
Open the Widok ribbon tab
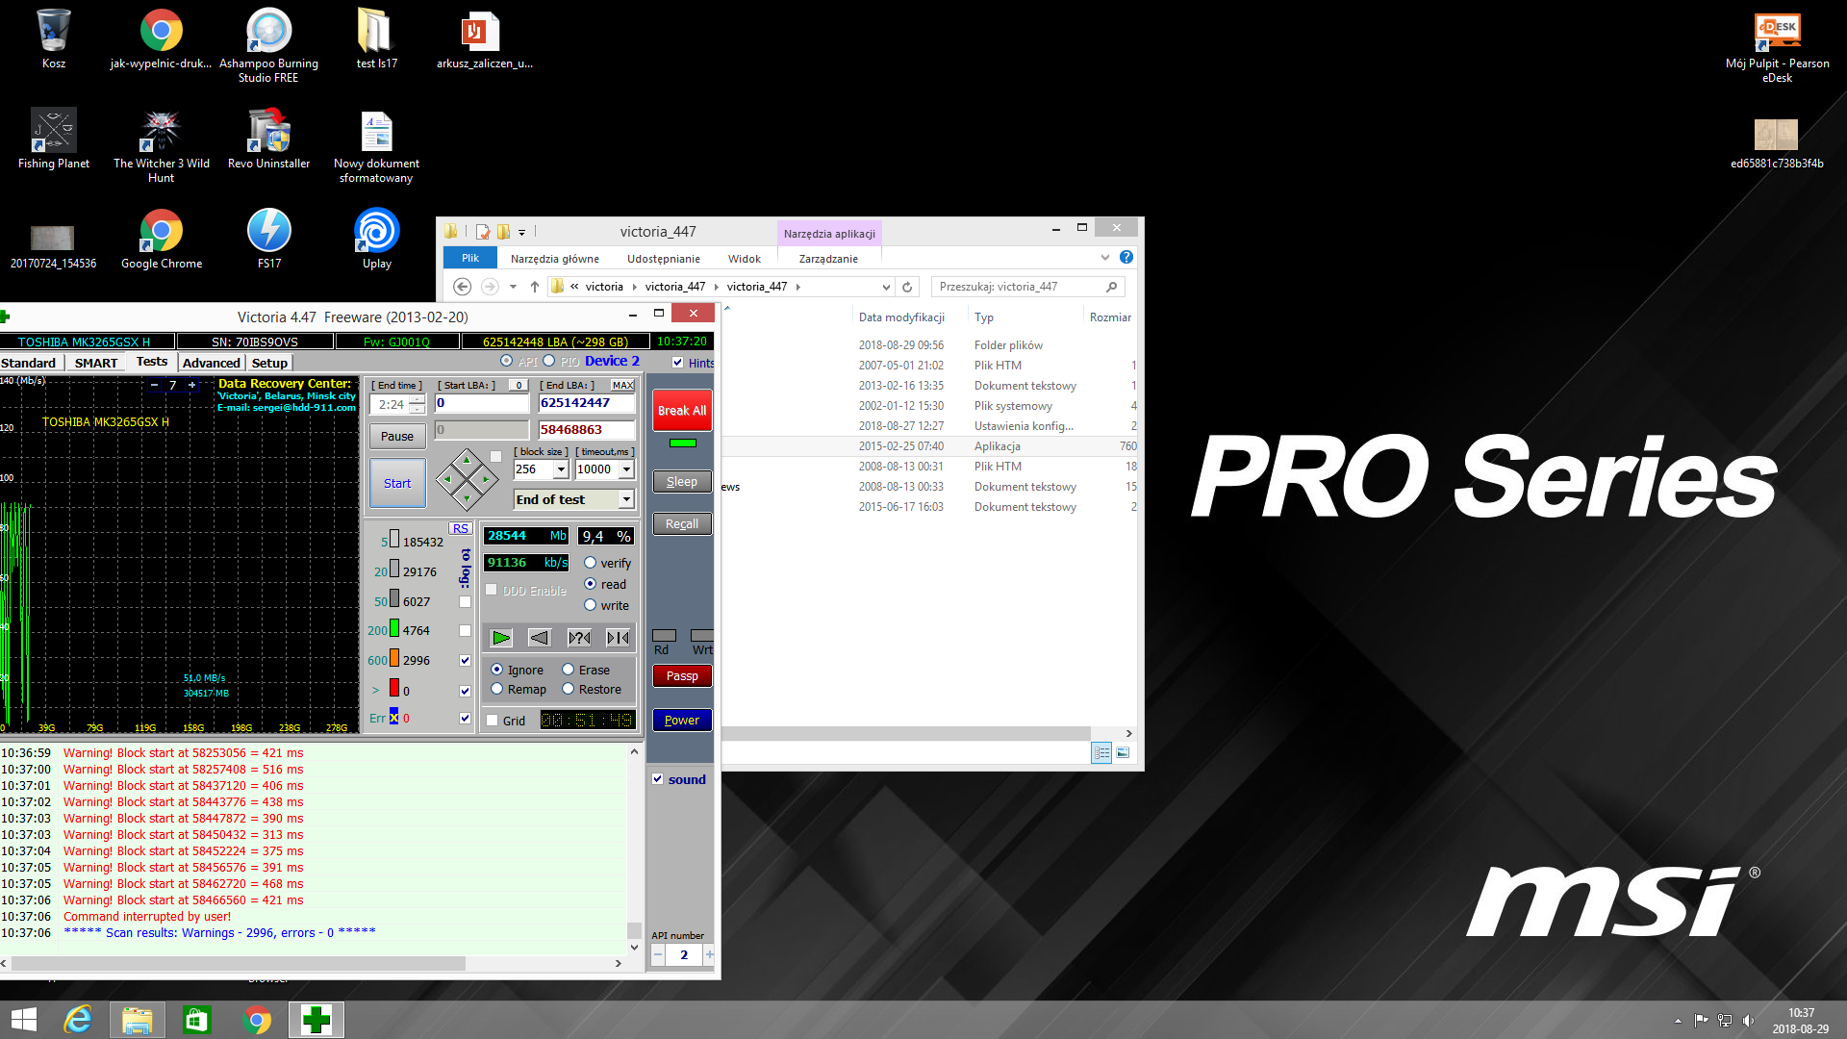point(744,259)
